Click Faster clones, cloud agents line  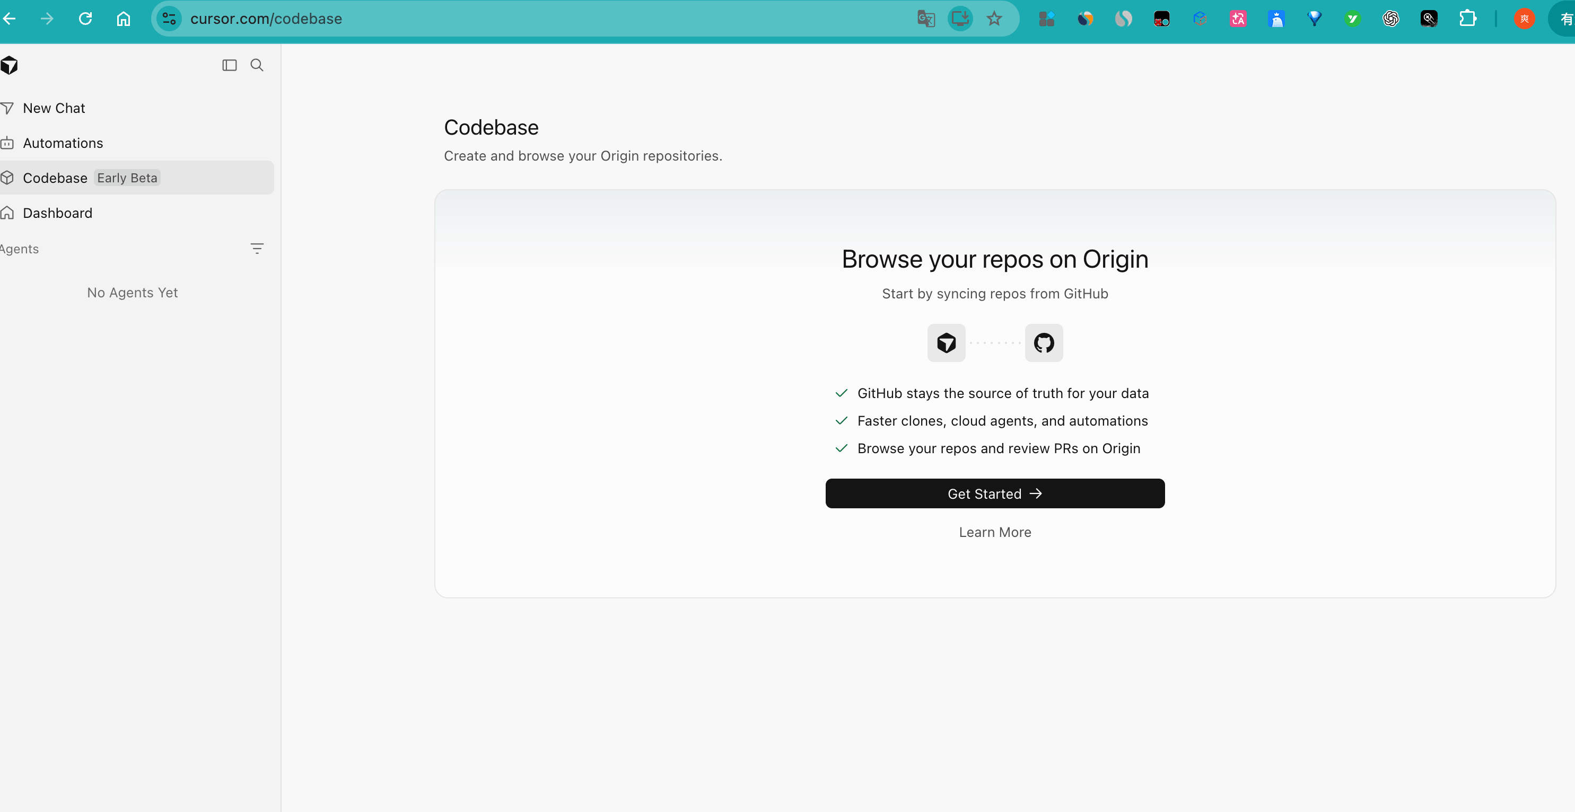(x=1002, y=421)
